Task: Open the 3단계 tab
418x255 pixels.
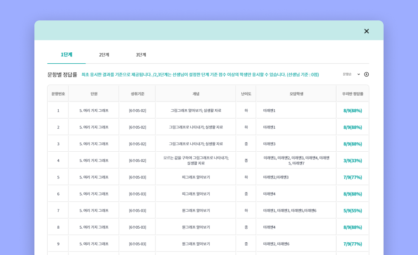Action: click(141, 55)
